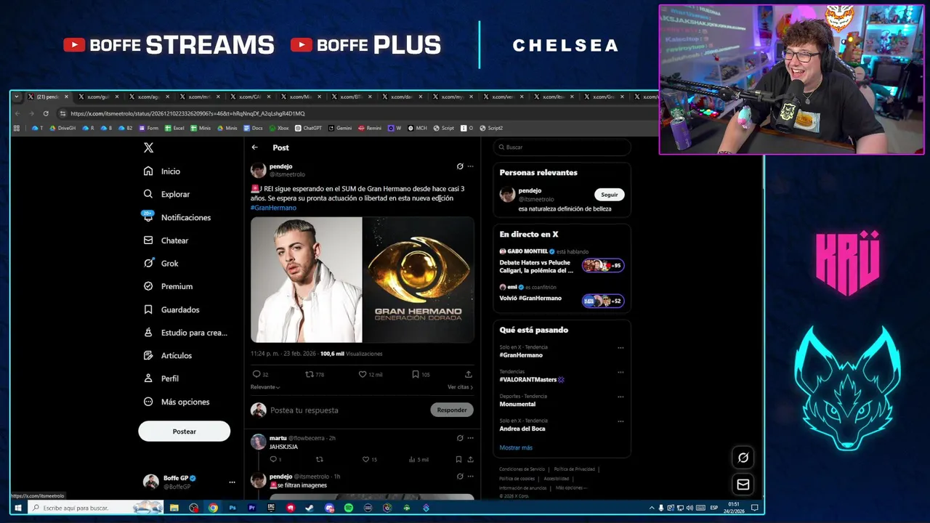This screenshot has height=523, width=930.
Task: Click the share icon on the main post
Action: [x=469, y=374]
